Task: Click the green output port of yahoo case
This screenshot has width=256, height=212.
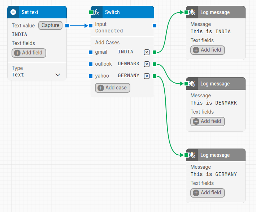Action: click(x=155, y=76)
